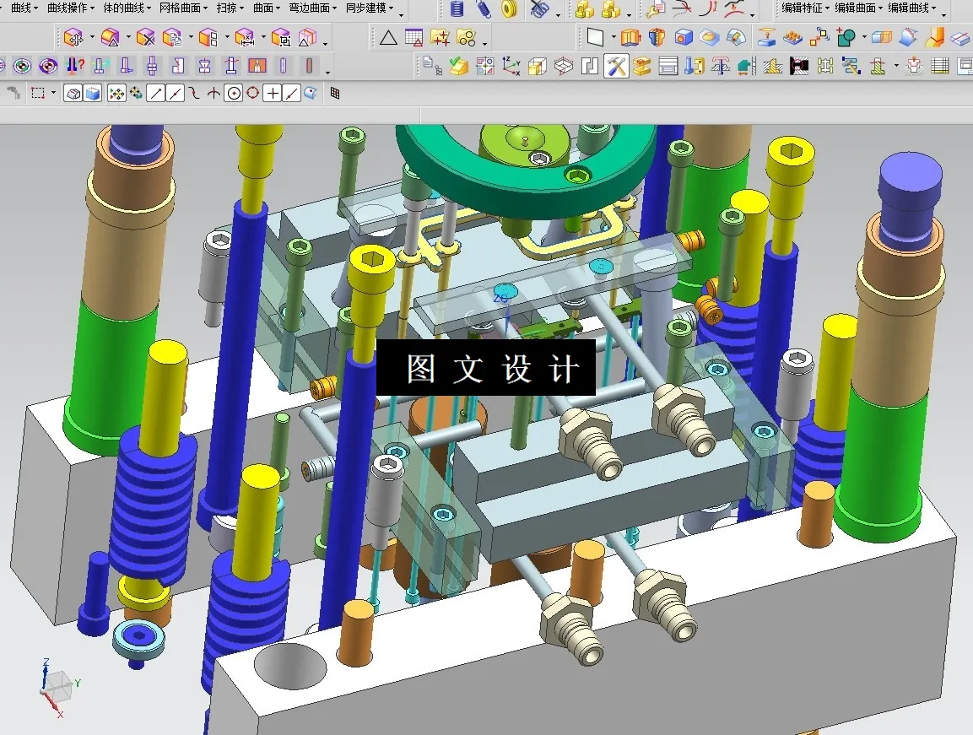Click the yellow disk spring icon
Image resolution: width=973 pixels, height=735 pixels.
[x=510, y=8]
